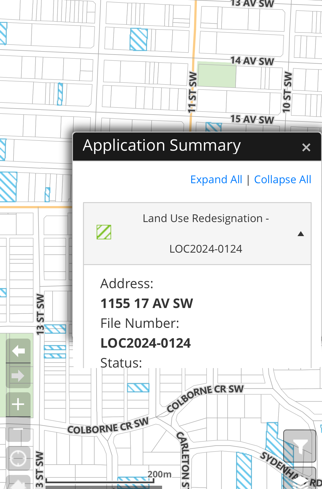Click the green hatched legend swatch
The height and width of the screenshot is (489, 322).
(x=104, y=232)
